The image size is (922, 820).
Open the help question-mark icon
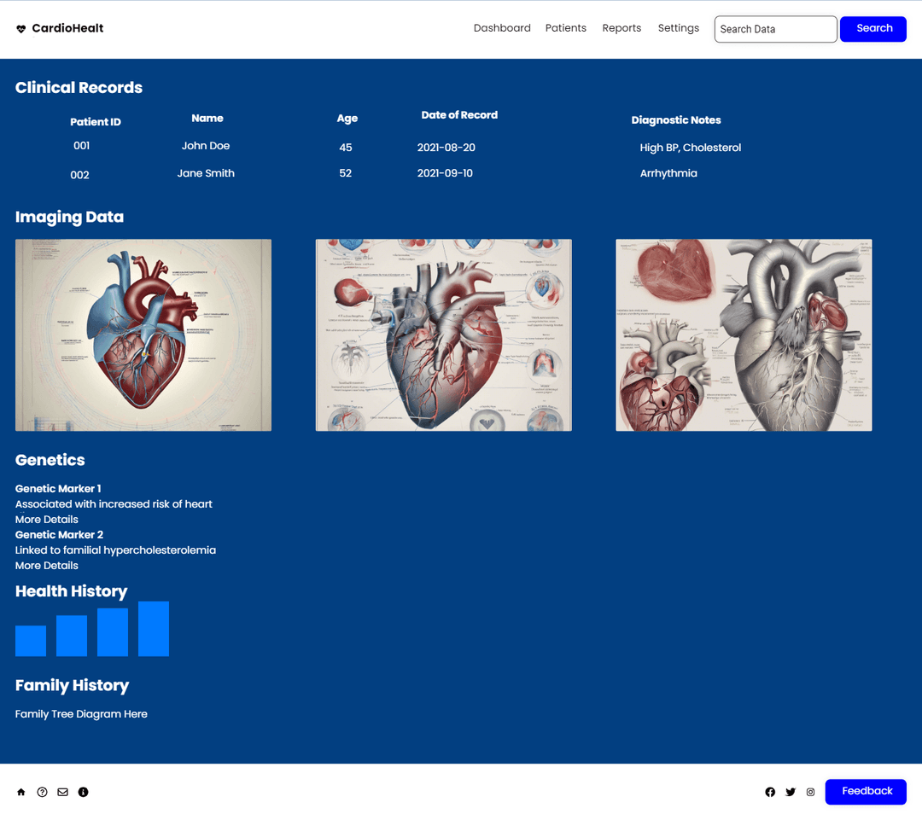pos(42,792)
